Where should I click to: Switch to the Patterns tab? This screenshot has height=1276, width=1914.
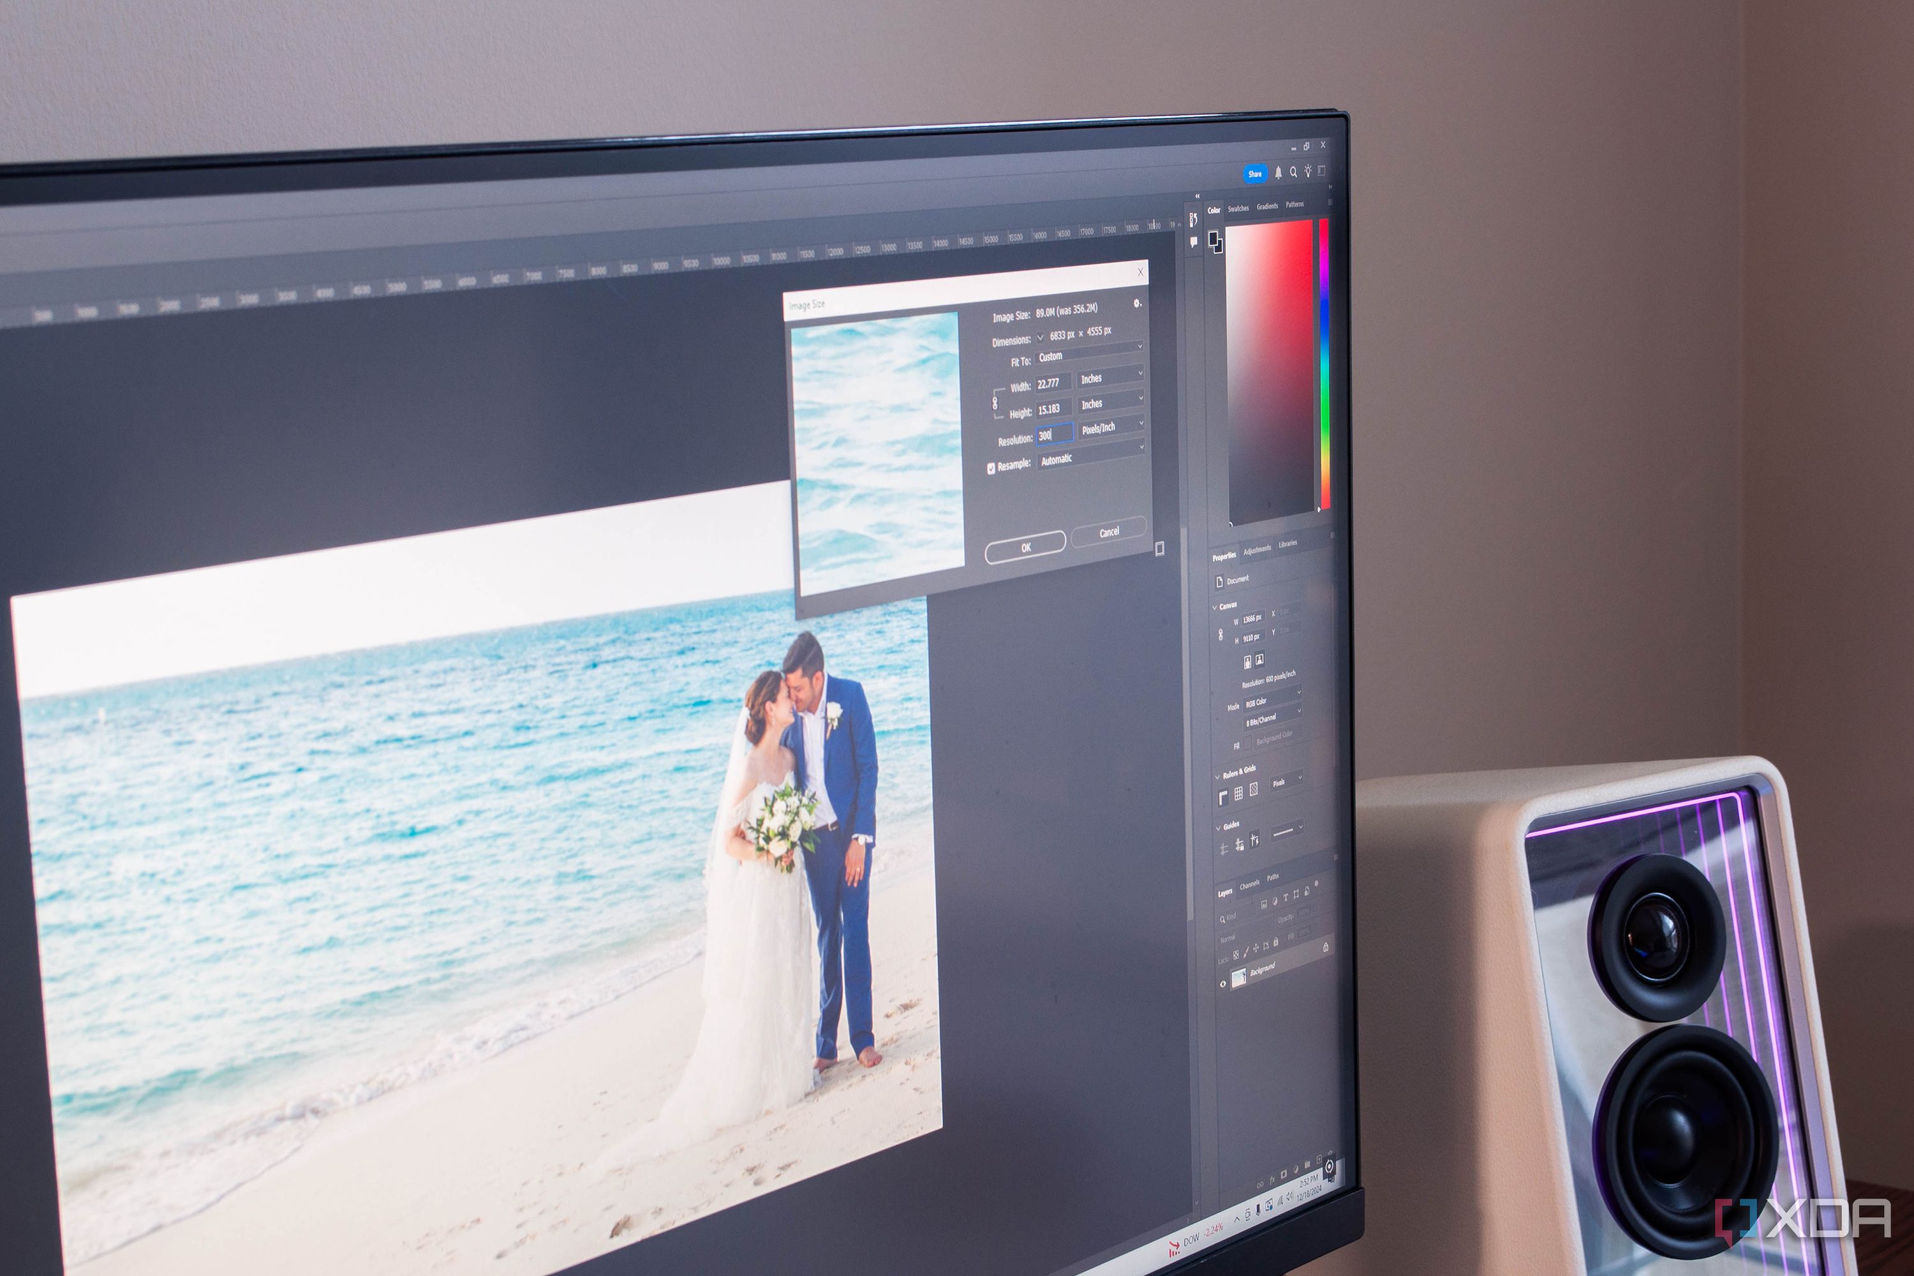coord(1295,204)
